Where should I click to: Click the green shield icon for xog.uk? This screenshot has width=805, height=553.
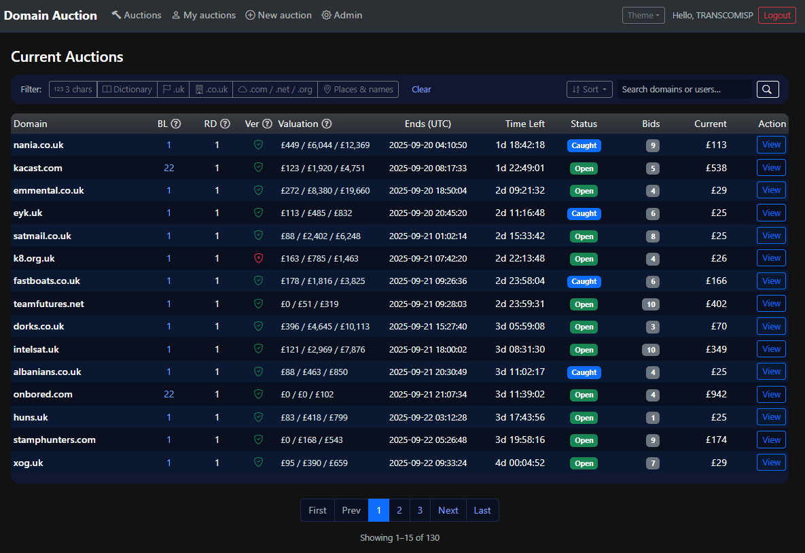[x=258, y=463]
